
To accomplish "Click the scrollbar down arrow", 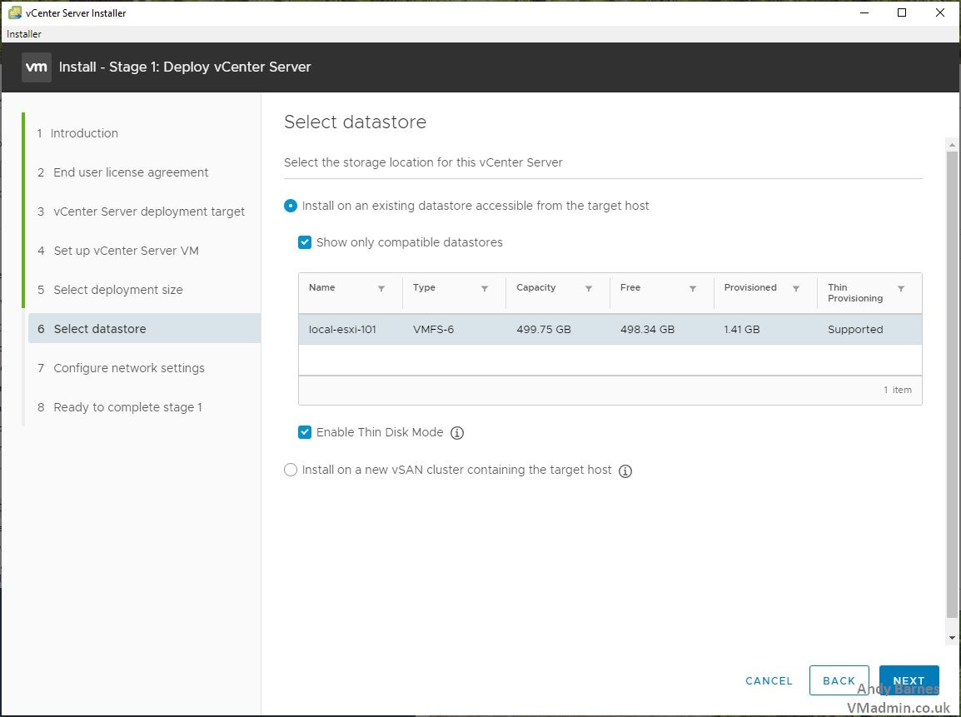I will click(x=952, y=638).
